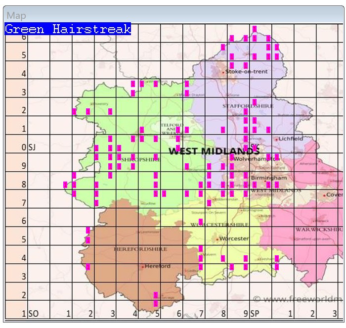Screen dimensions: 346x328
Task: Click the SO grid square label
Action: point(34,314)
